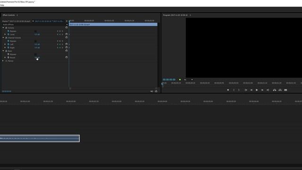The height and width of the screenshot is (170, 302).
Task: Click the Extract button
Action: pyautogui.click(x=280, y=90)
